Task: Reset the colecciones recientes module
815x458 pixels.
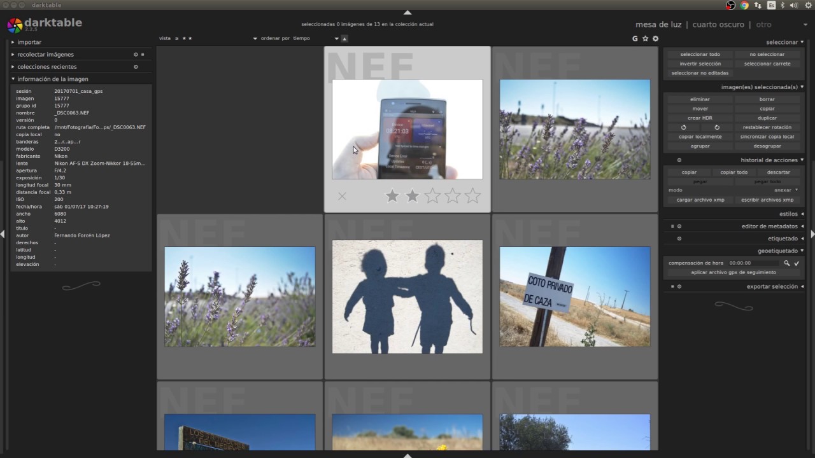Action: coord(136,67)
